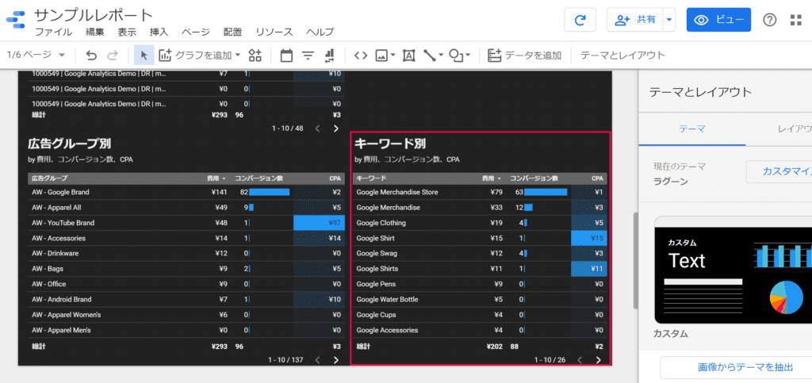Click the 共有 share button
The image size is (812, 383).
click(x=635, y=20)
